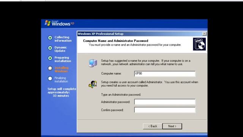Click 'Setup creates a user account' paragraph

pos(150,84)
